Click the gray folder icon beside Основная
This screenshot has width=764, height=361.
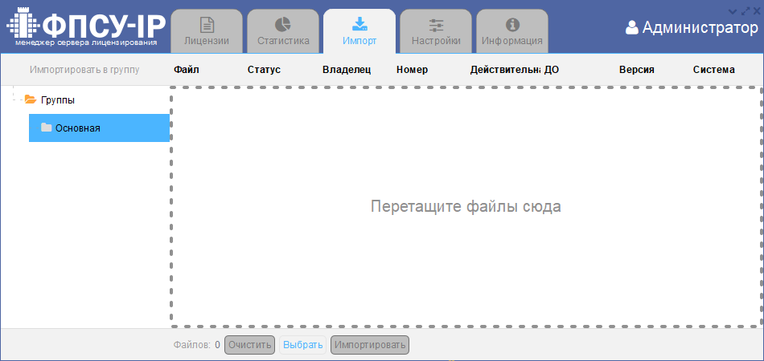[47, 128]
